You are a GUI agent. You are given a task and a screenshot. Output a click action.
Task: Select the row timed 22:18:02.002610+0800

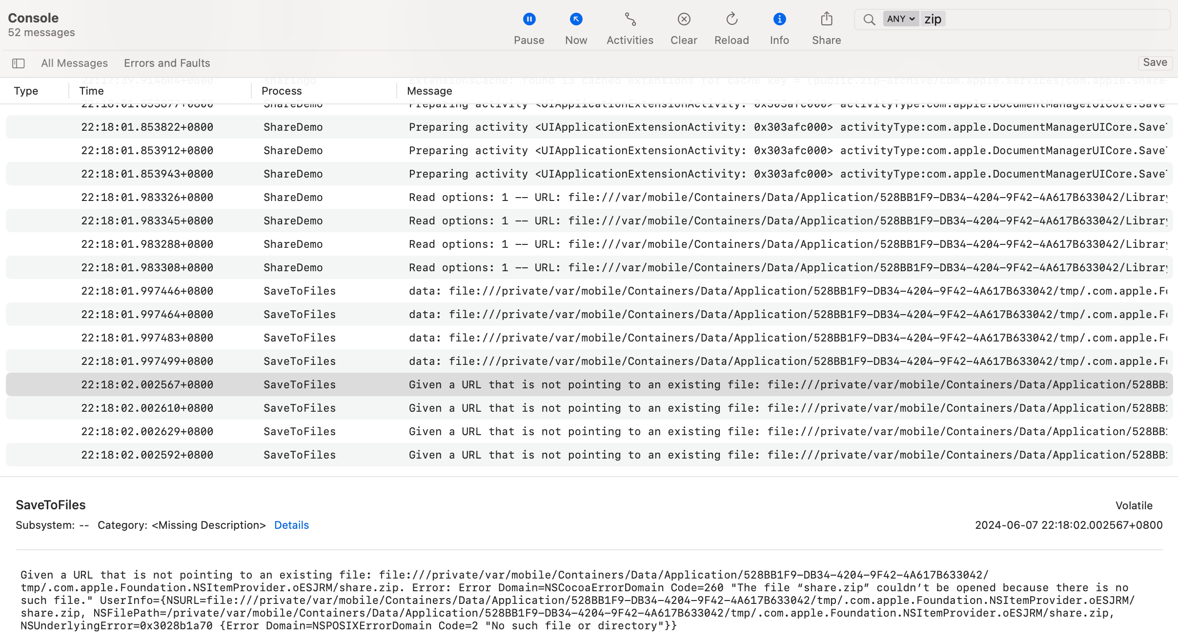tap(589, 408)
